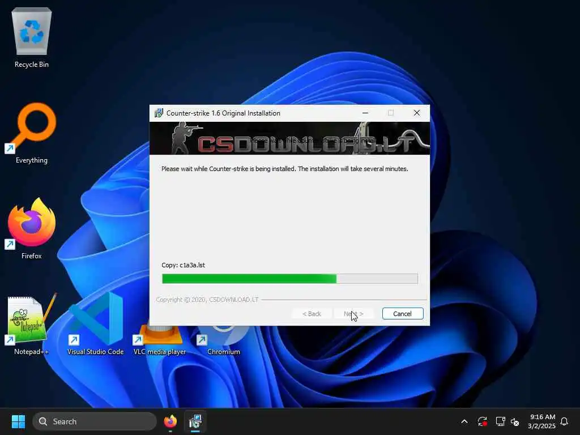Click the Copyright 2020 CSDOWNLOAD.LT text
This screenshot has width=580, height=435.
tap(207, 300)
